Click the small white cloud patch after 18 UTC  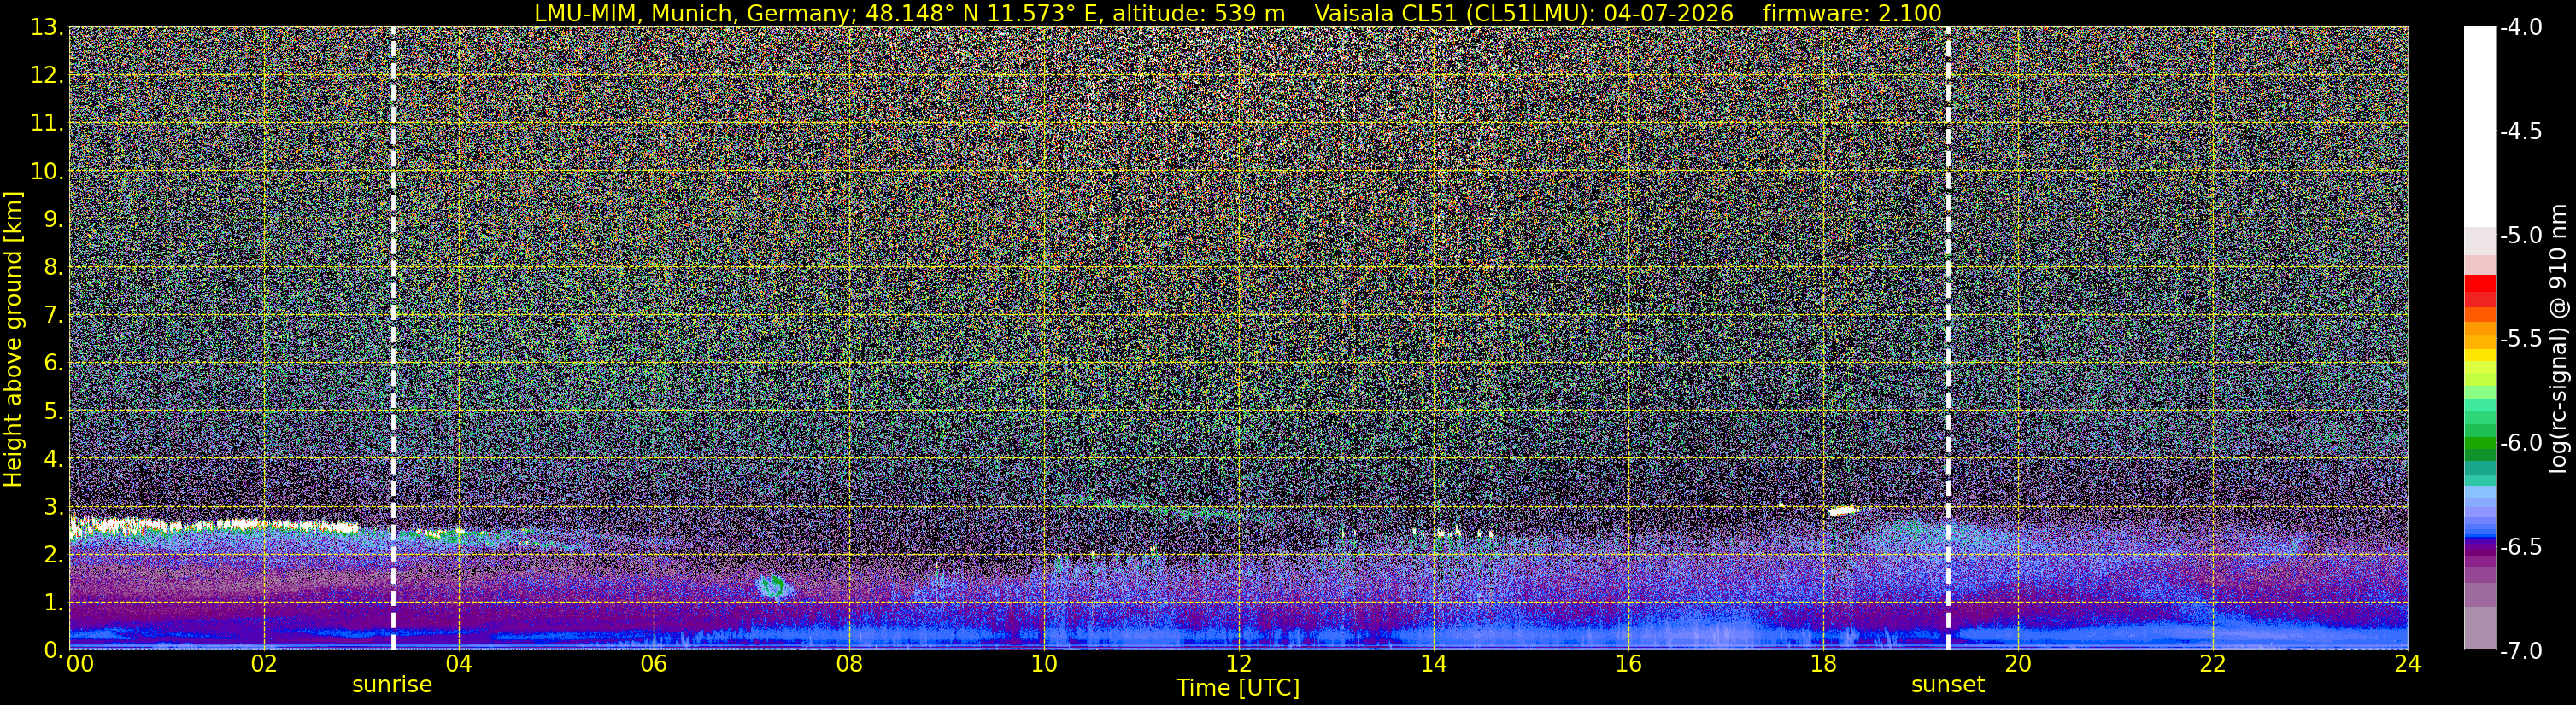pos(1843,510)
